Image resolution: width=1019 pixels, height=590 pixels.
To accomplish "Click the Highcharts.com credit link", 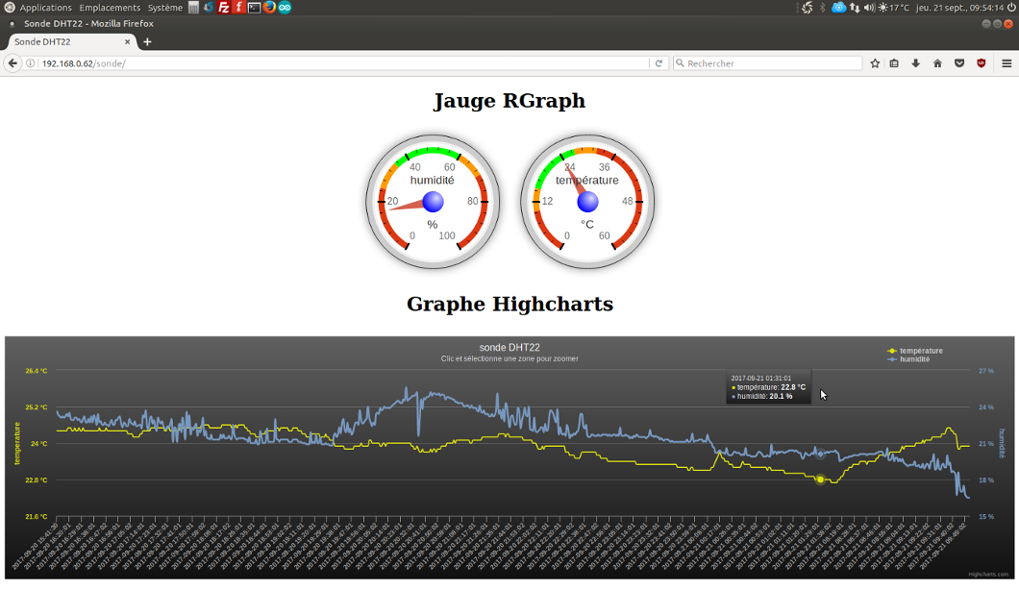I will [x=987, y=574].
